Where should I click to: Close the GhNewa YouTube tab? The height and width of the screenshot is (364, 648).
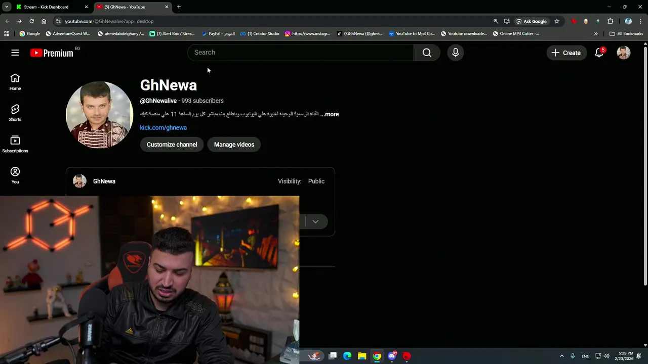click(x=167, y=7)
